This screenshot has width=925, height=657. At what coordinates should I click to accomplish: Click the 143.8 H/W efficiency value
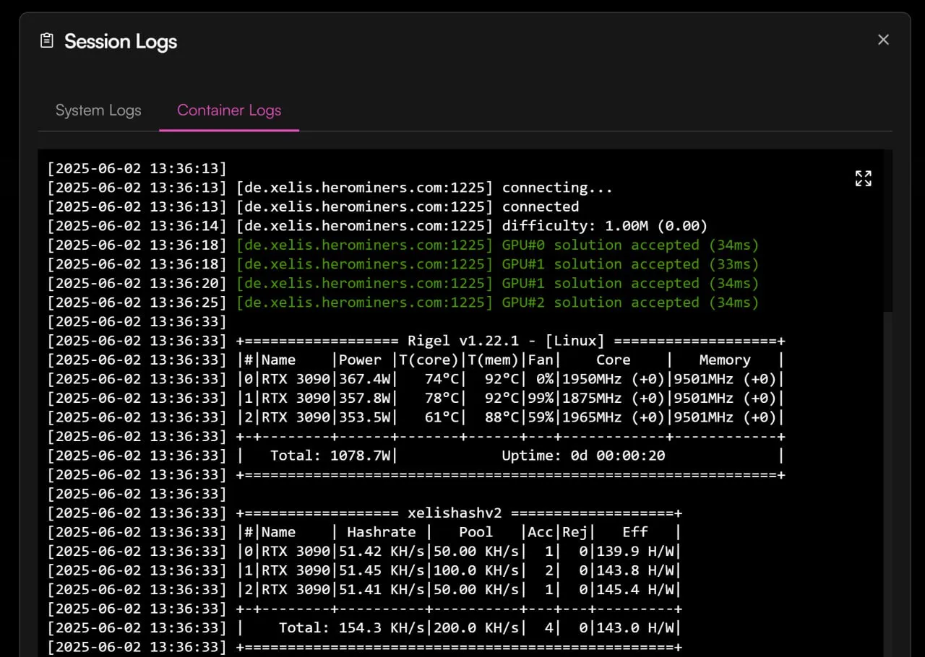coord(635,570)
